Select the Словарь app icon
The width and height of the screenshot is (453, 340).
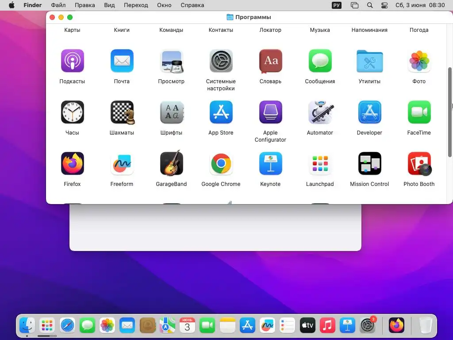(270, 61)
